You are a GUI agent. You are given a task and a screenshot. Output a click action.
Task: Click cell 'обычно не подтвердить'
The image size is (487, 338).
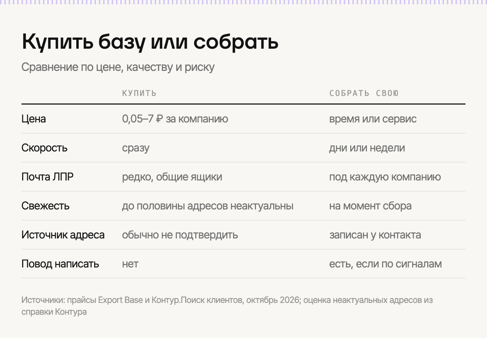180,235
